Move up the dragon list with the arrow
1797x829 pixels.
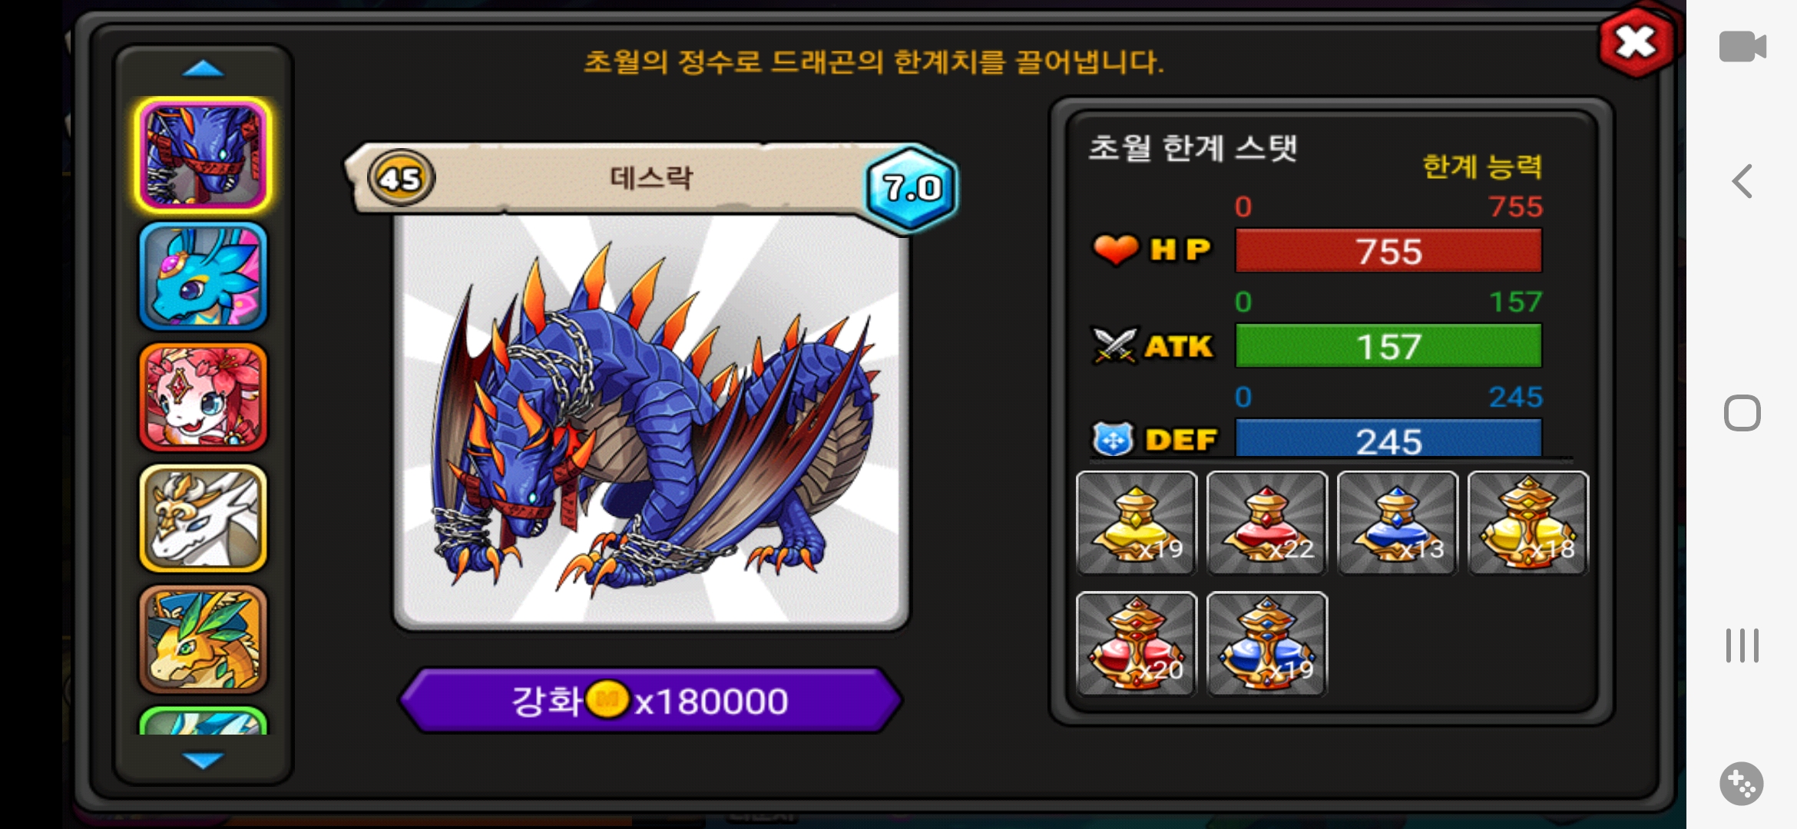pos(203,70)
